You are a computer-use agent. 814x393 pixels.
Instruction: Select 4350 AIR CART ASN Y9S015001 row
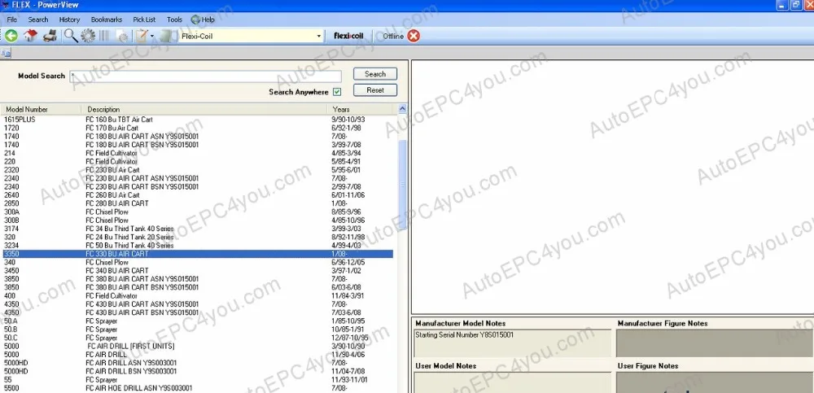click(x=197, y=303)
